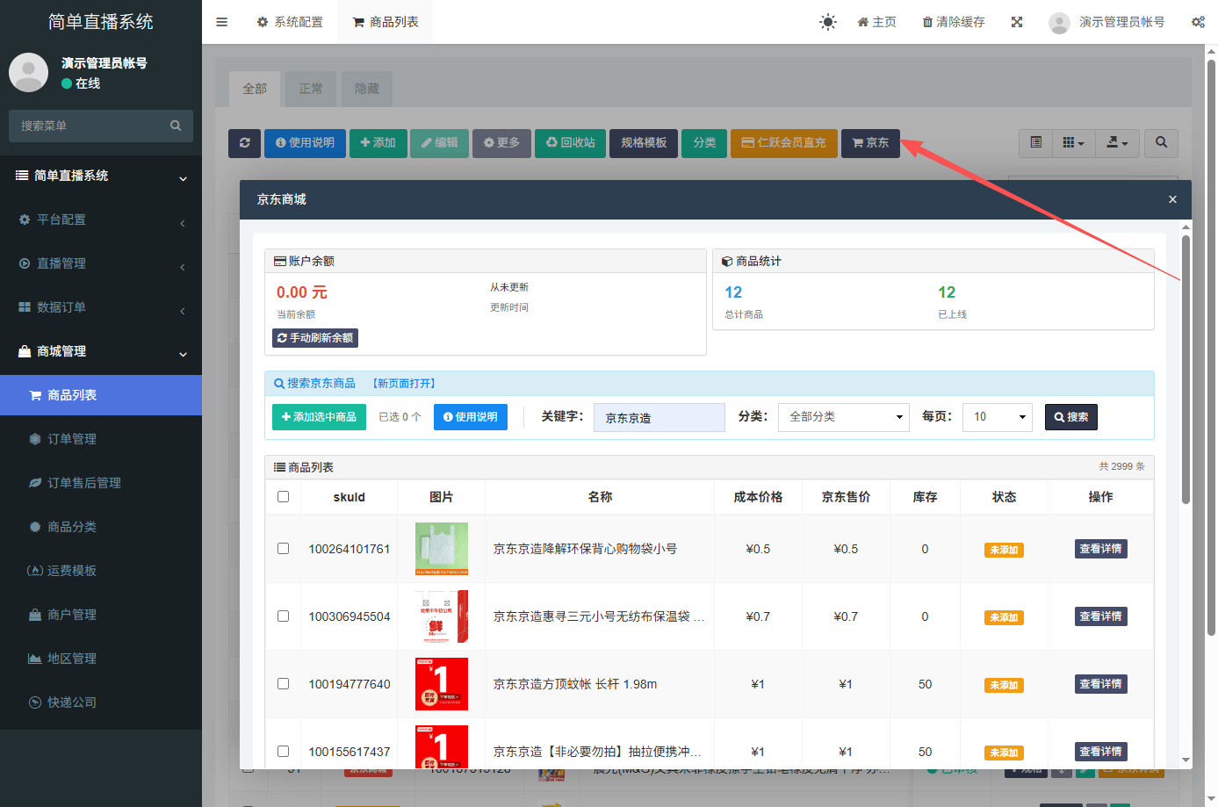Toggle fullscreen with the expand icon

[x=1017, y=22]
